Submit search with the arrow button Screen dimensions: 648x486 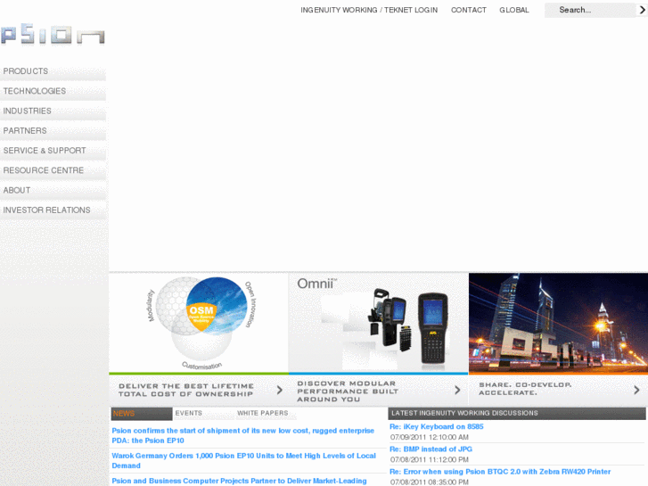point(642,10)
